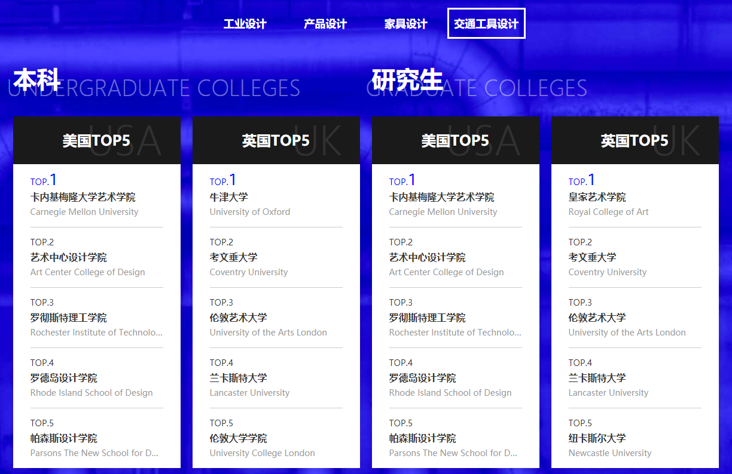Click the TOP.5 label above 纽卡斯尔大学
732x474 pixels.
(581, 423)
